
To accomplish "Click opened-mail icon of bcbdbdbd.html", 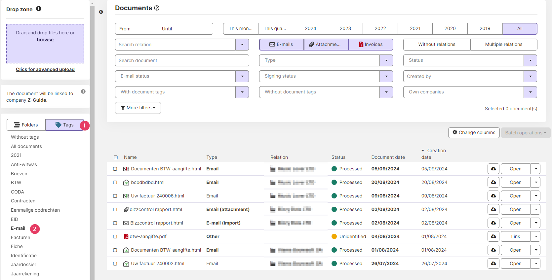I will [x=126, y=182].
